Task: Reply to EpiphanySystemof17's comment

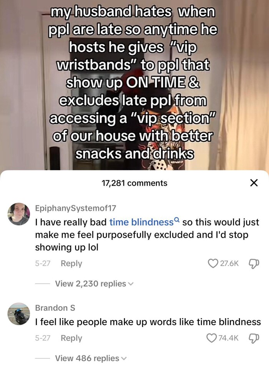Action: (71, 263)
